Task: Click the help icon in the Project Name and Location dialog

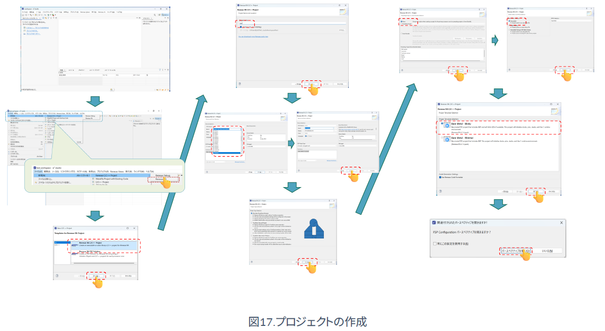Action: [239, 84]
